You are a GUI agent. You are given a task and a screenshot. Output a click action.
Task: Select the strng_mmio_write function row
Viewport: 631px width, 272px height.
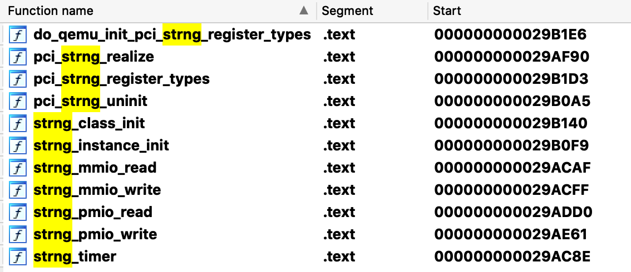[97, 190]
